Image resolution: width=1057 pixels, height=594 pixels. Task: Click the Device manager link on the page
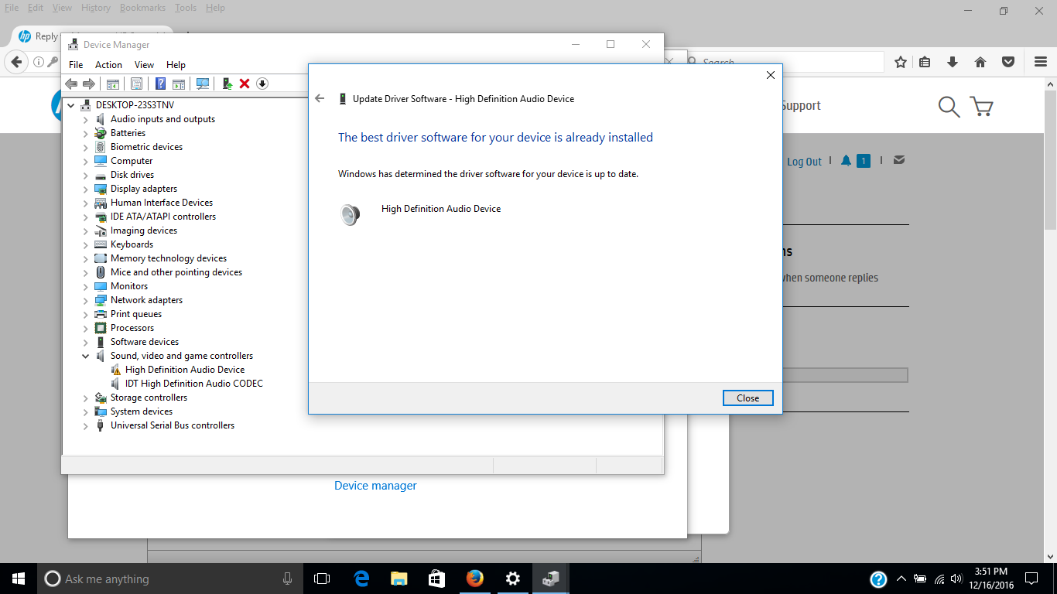[375, 486]
